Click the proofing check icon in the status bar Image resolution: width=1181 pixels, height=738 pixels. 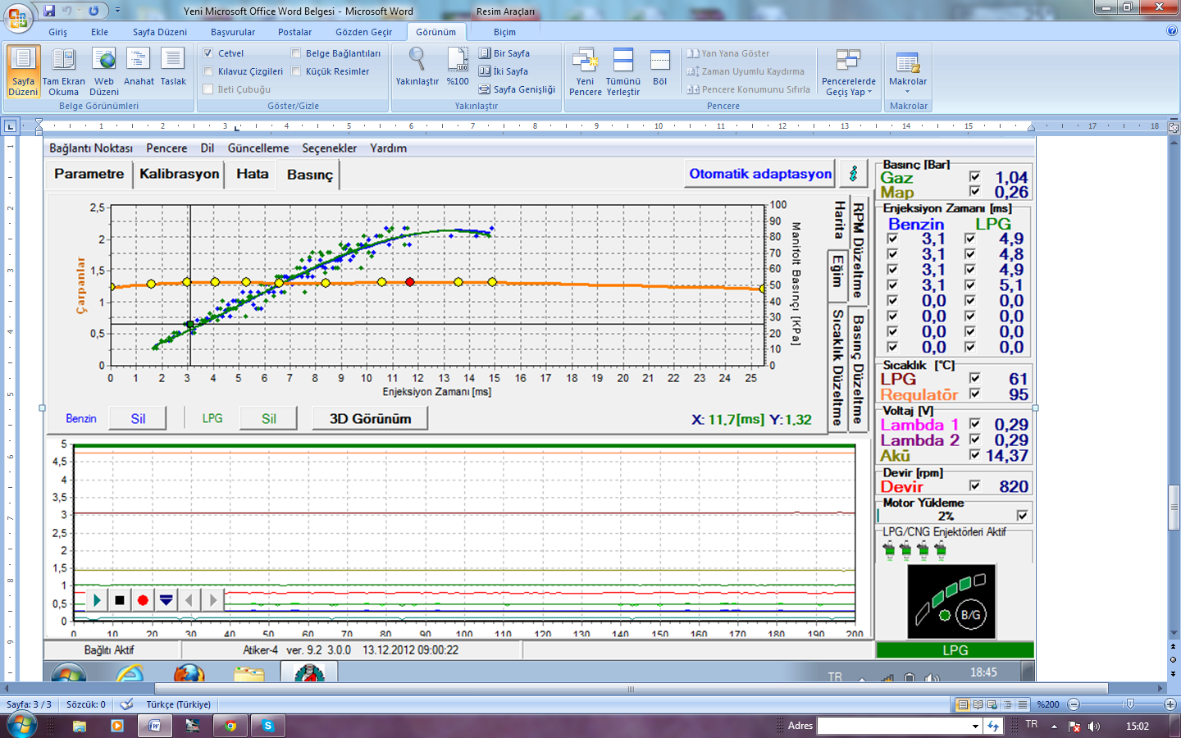(126, 704)
